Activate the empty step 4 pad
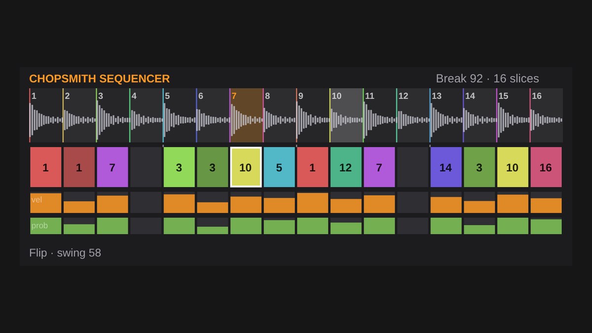The image size is (592, 333). pyautogui.click(x=146, y=167)
